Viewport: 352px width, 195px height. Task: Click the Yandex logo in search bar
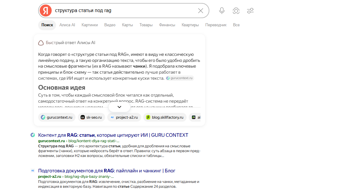45,11
